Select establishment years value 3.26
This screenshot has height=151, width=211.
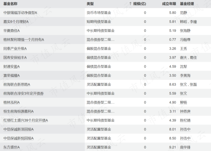[173, 49]
